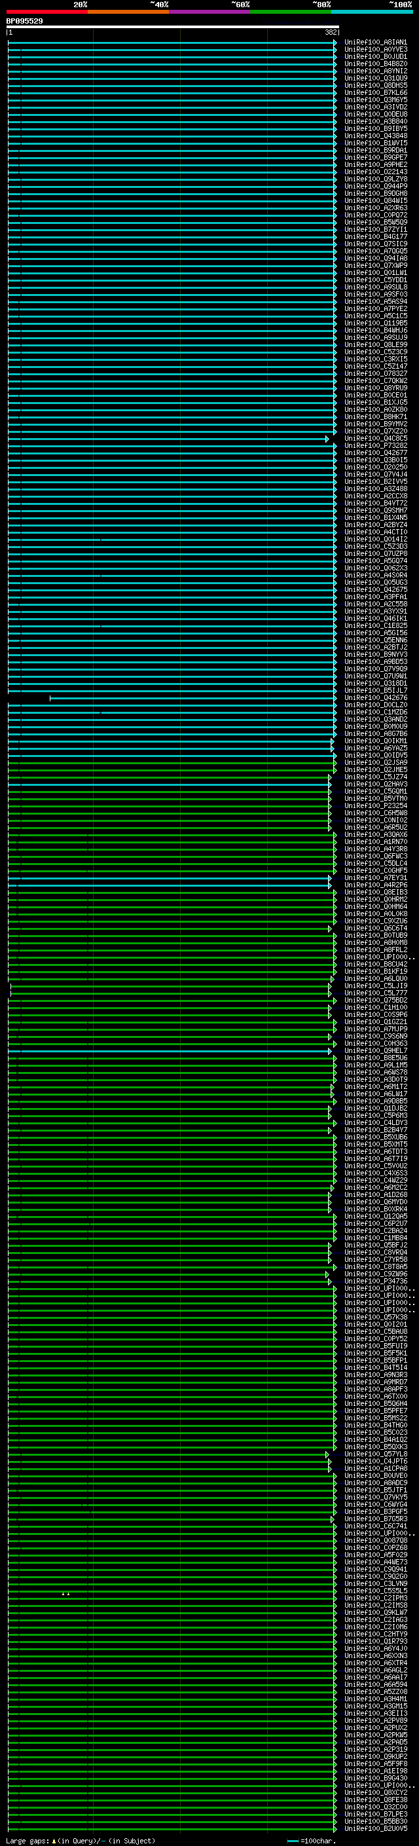Click hit label UniRef100_C5DLC4
419x1846 pixels.
point(375,864)
